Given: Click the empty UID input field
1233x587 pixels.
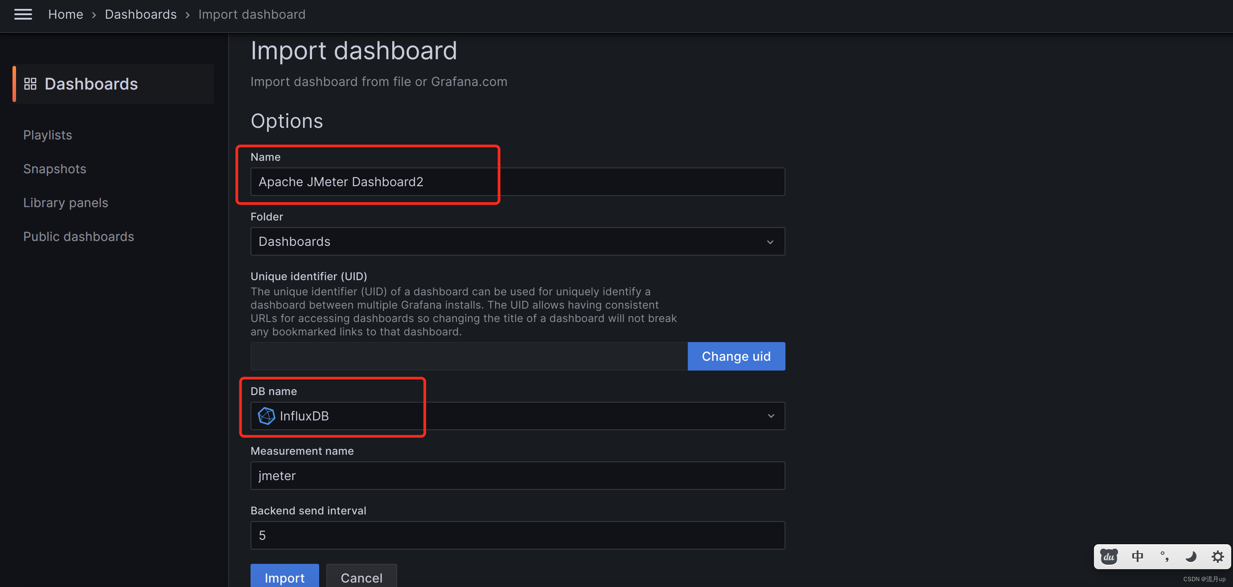Looking at the screenshot, I should coord(469,356).
